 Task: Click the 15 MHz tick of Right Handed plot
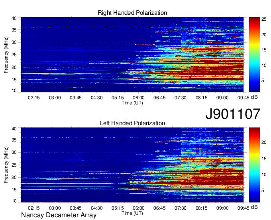[x=14, y=80]
